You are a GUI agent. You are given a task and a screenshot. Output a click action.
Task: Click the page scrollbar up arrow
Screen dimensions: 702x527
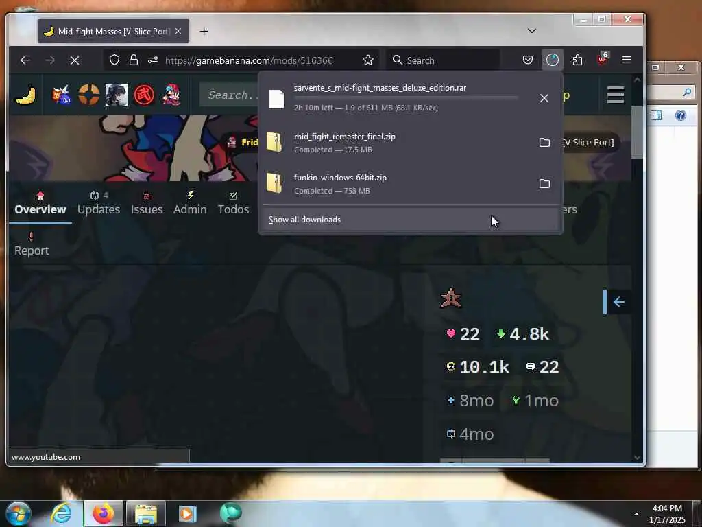[x=637, y=80]
